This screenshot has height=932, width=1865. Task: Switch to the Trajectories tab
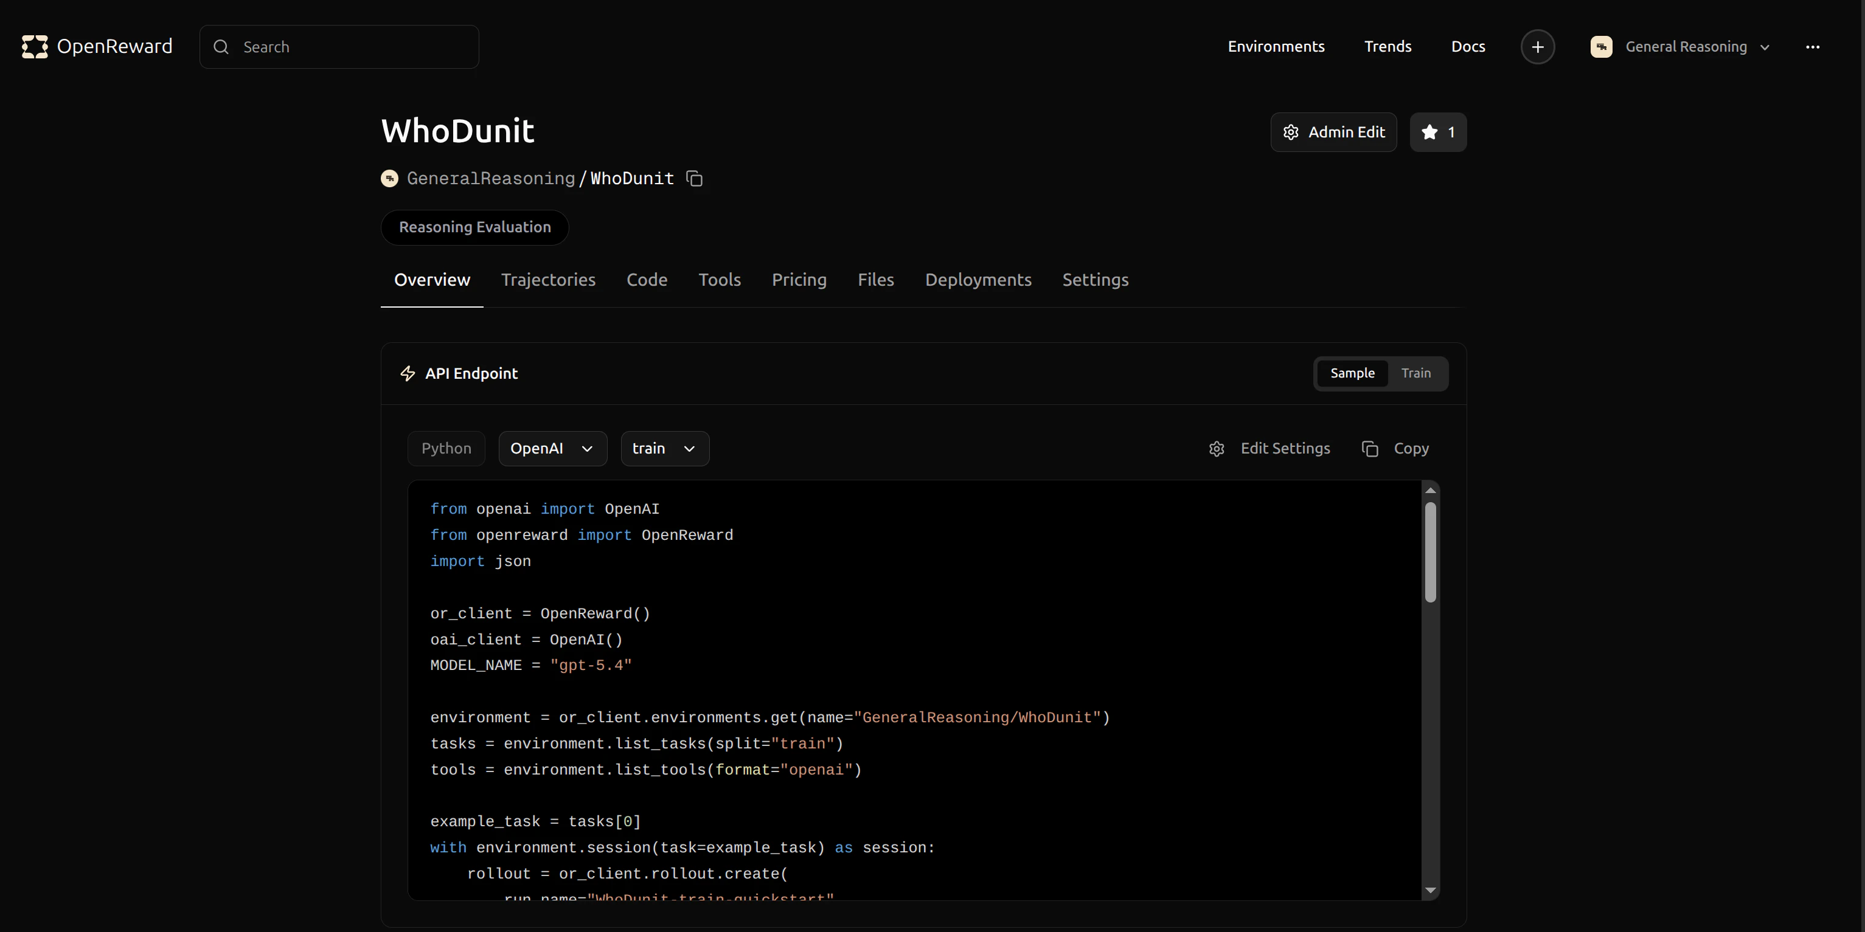pos(548,280)
